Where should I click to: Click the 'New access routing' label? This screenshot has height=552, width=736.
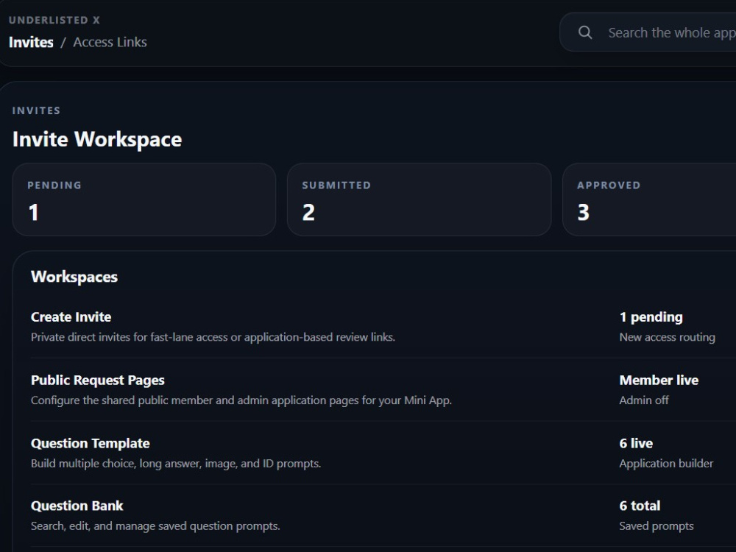coord(668,337)
